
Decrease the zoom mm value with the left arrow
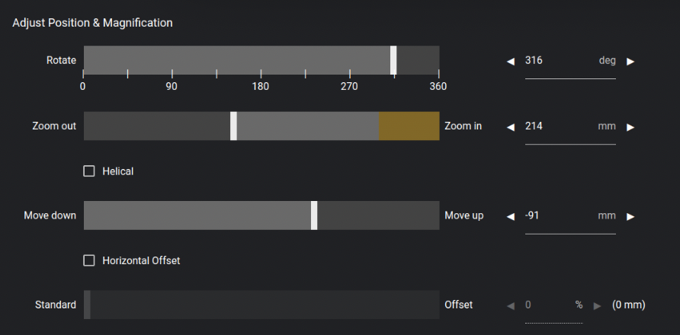511,127
